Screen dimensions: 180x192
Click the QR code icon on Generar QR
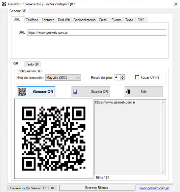point(22,92)
